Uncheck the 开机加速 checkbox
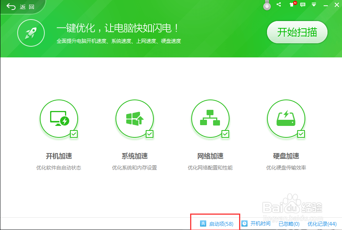Viewport: 342px width, 230px height. [x=74, y=134]
